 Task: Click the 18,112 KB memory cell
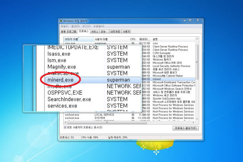coord(144,43)
